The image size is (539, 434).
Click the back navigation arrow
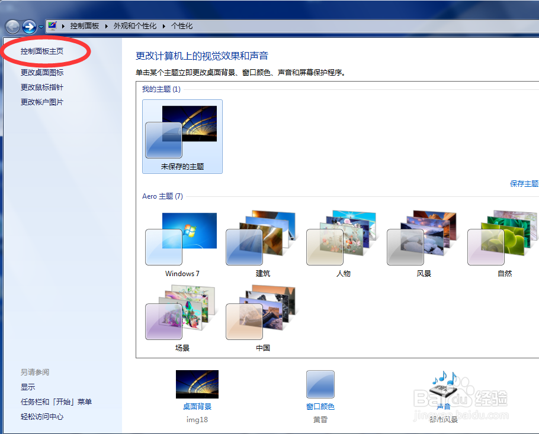[x=12, y=26]
